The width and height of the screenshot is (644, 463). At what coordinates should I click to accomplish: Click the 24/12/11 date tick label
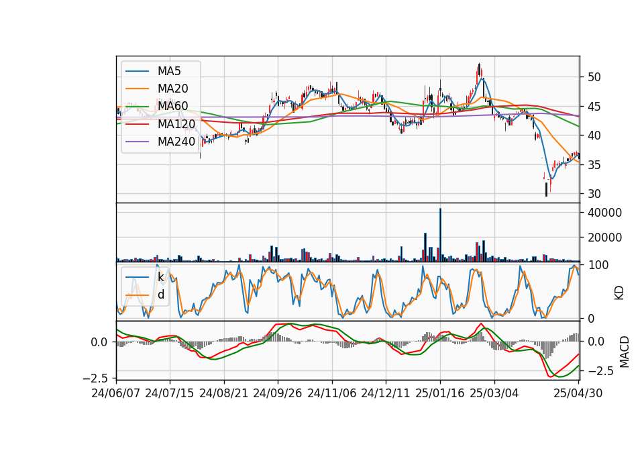click(386, 393)
